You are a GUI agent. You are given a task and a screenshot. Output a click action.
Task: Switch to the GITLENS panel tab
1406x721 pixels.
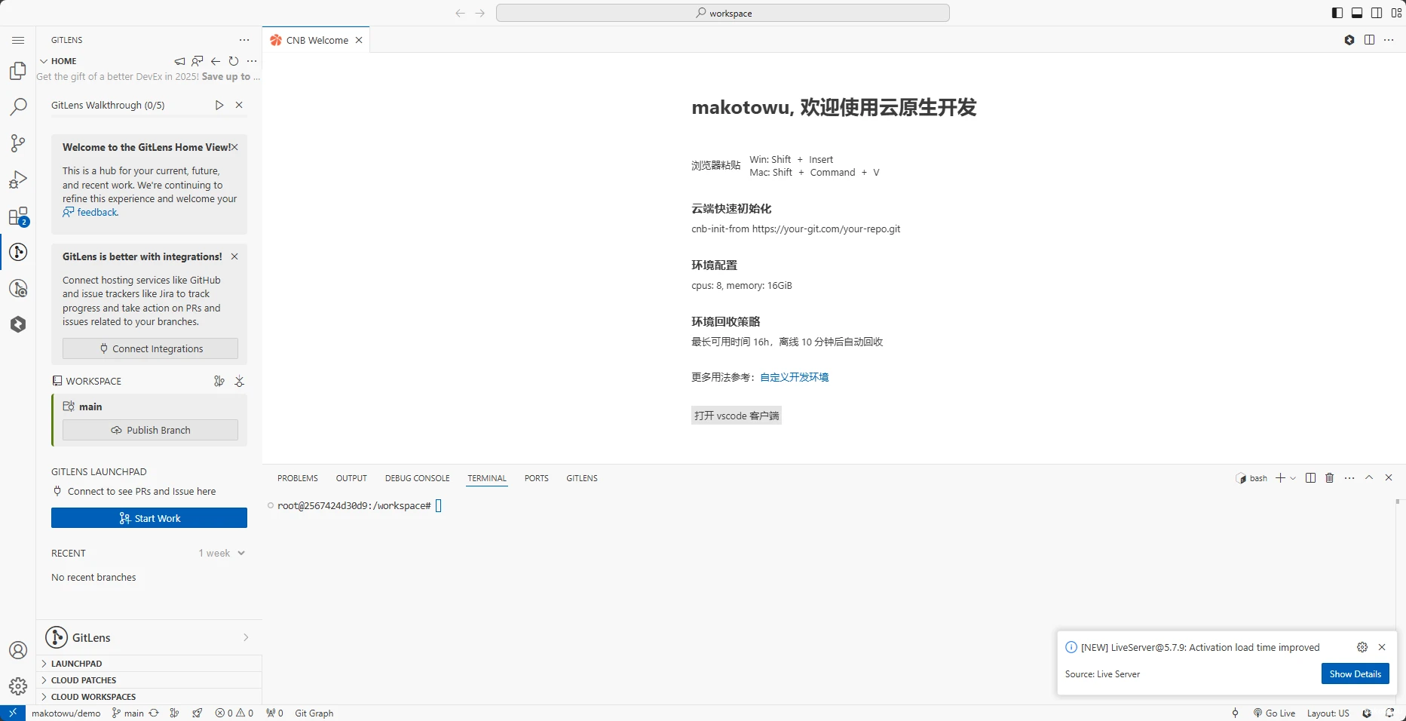[582, 478]
